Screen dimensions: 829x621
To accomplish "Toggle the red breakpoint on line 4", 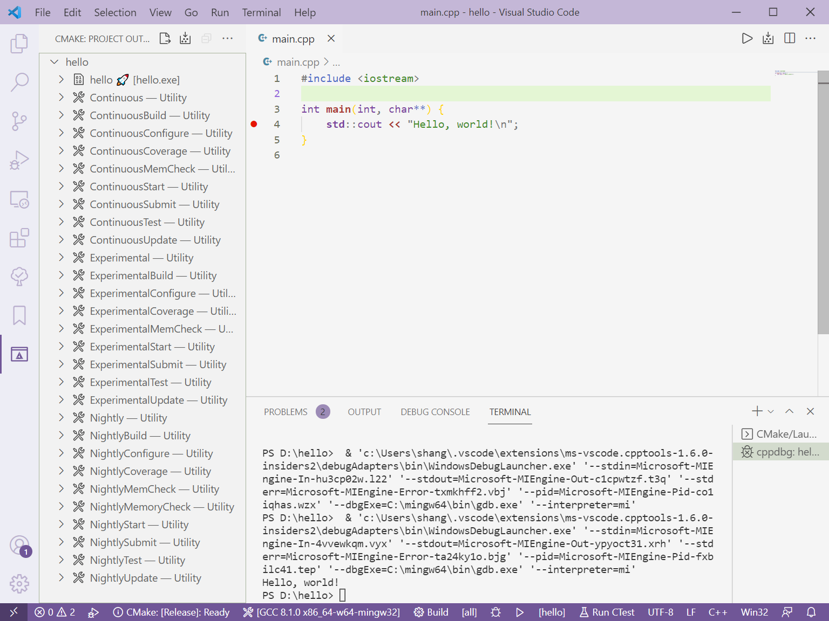I will [x=254, y=124].
